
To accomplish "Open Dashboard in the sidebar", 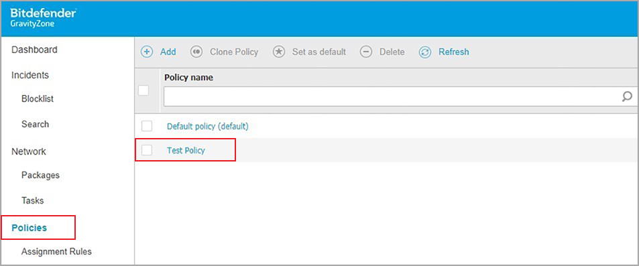I will click(34, 50).
